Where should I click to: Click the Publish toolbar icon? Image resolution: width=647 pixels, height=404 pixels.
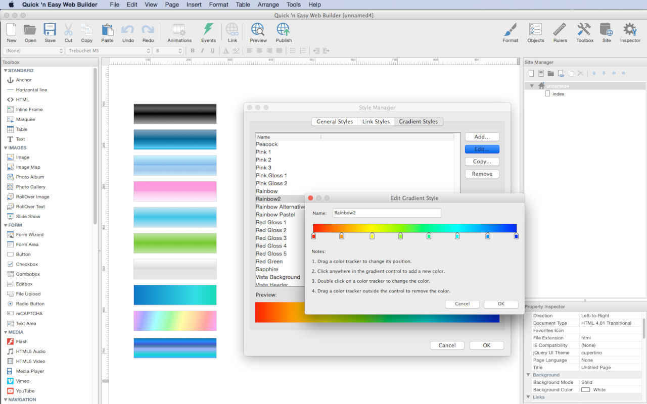284,30
